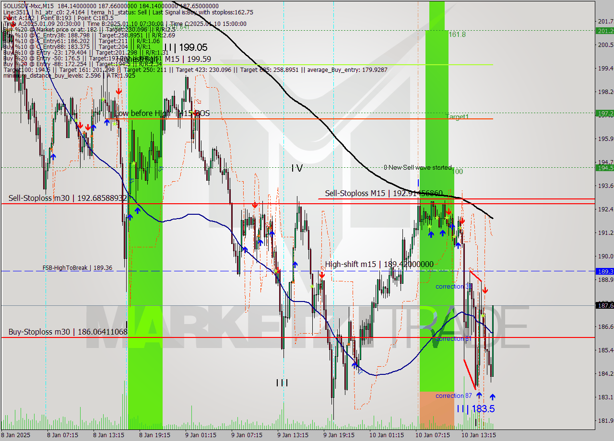The height and width of the screenshot is (441, 614).
Task: Click the 200.5 price axis value
Action: pos(606,45)
